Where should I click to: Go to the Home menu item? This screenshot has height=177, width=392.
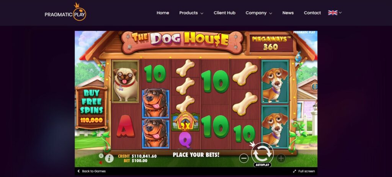click(x=163, y=13)
